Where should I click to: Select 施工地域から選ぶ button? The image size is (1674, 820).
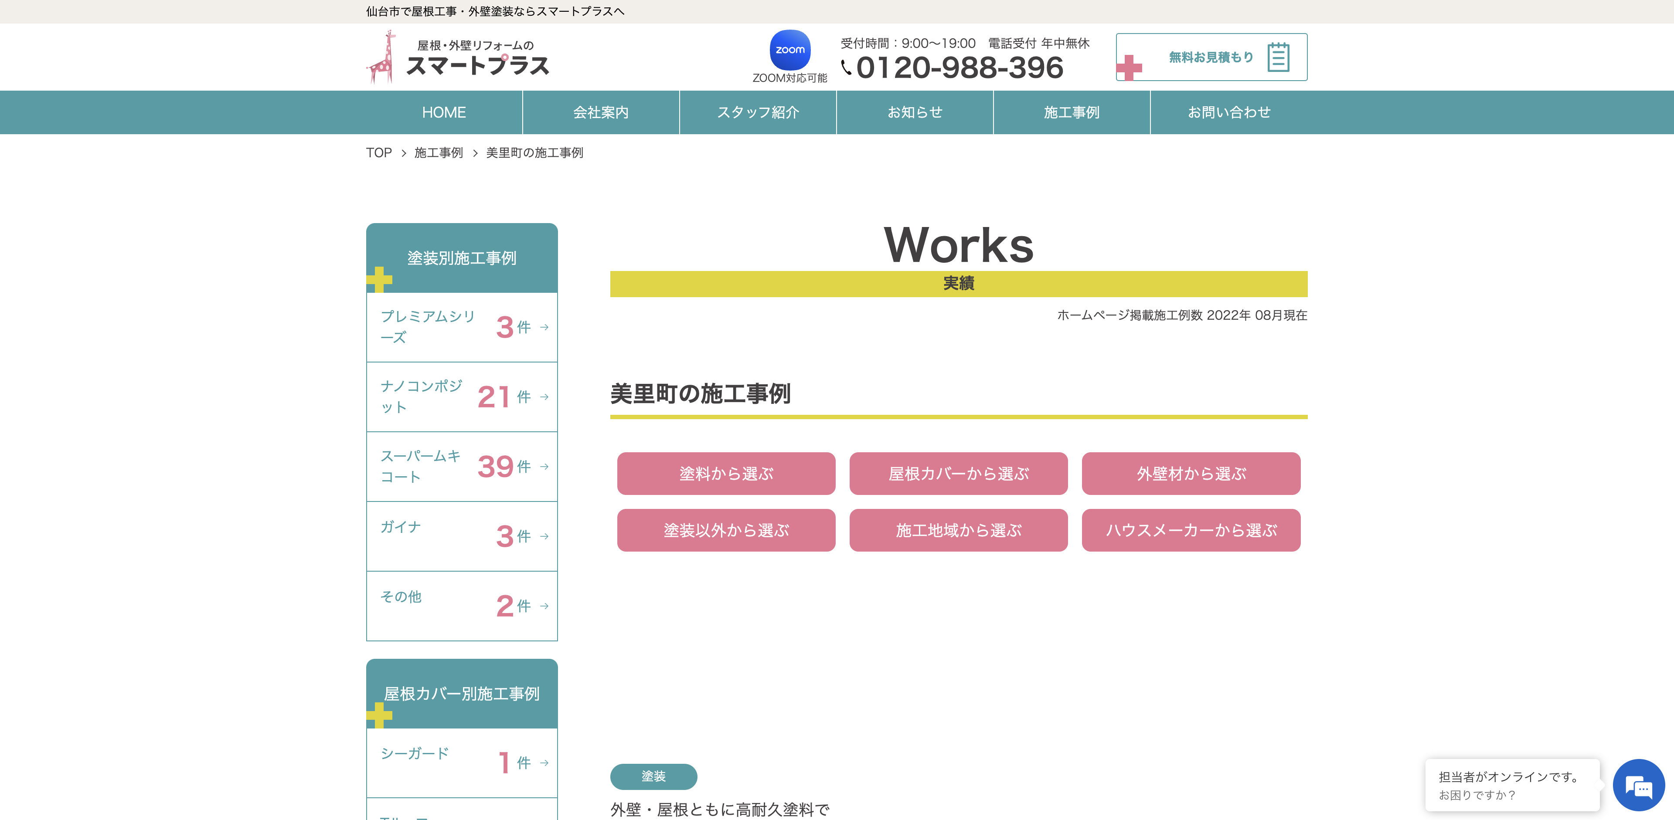[959, 530]
